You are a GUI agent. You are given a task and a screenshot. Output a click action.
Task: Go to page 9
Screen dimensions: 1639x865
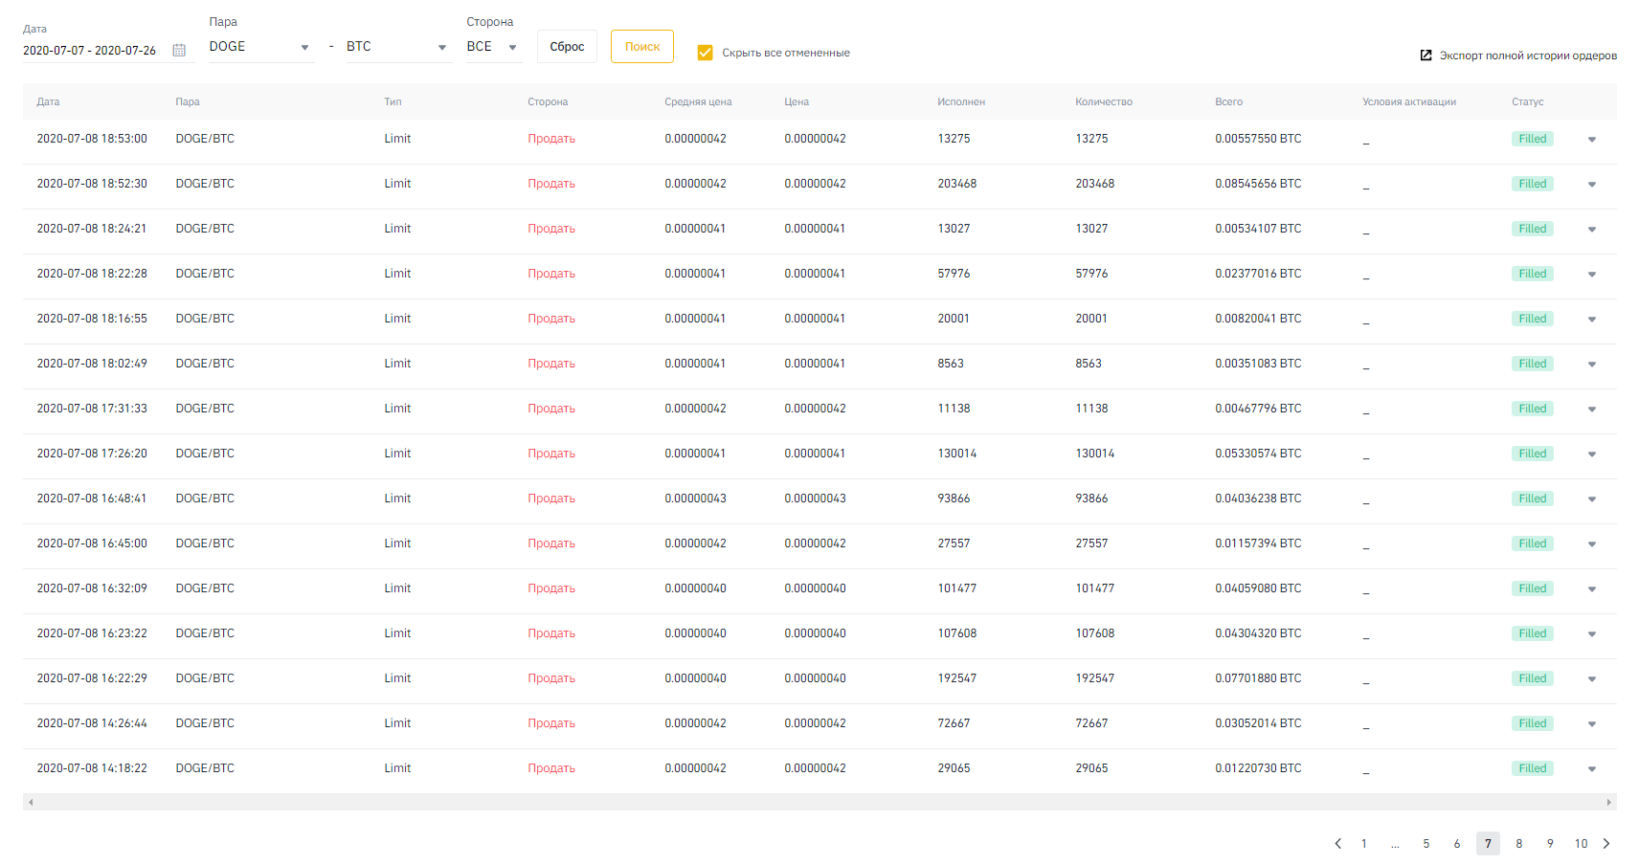(1550, 844)
